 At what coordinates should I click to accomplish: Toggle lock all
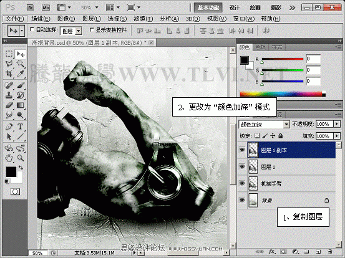point(281,136)
